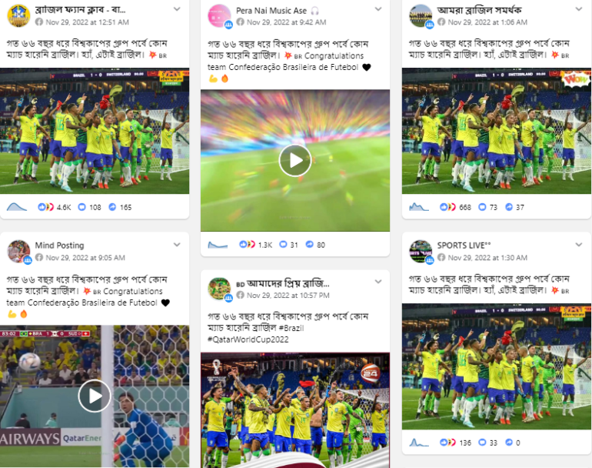Click the #QatarWorldCup2022 hashtag

248,339
